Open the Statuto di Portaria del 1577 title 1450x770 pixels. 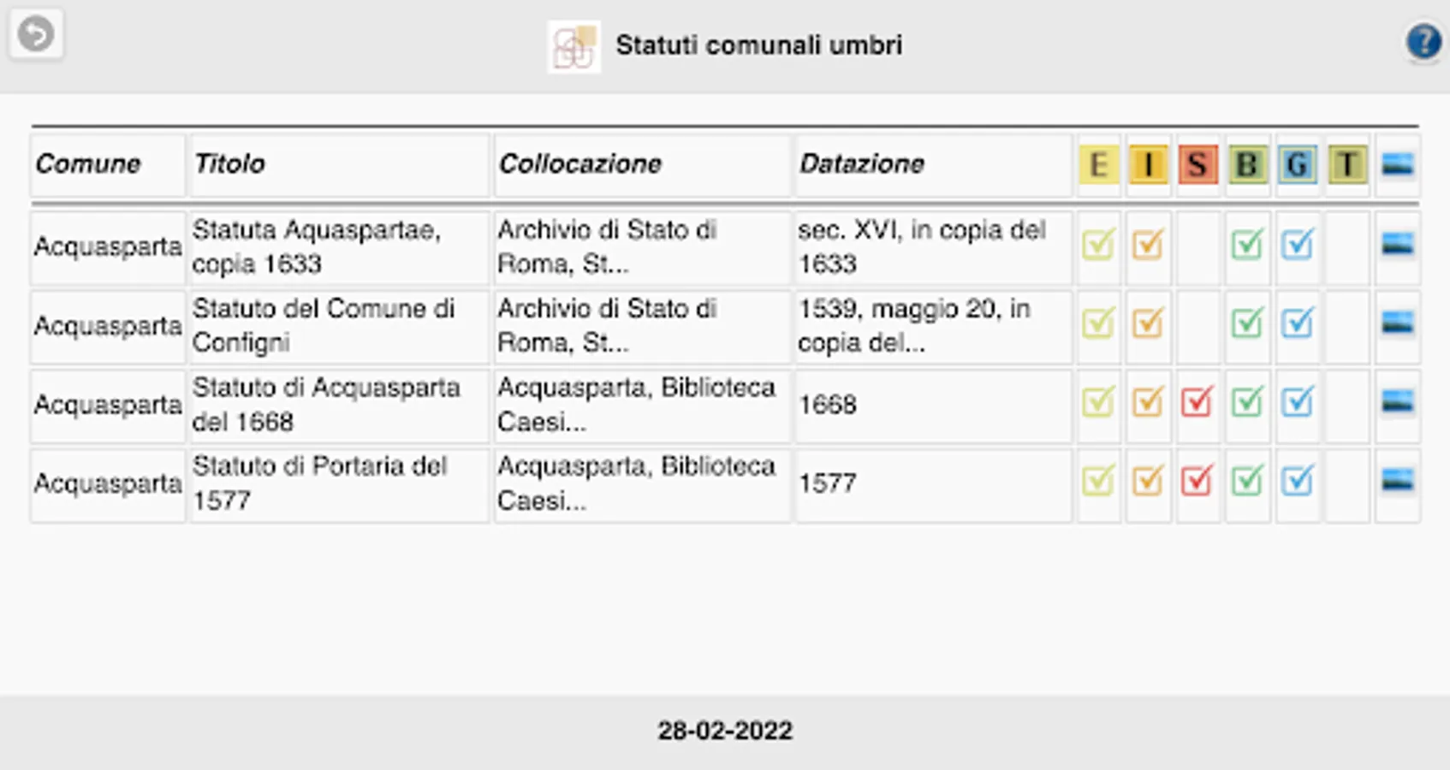click(319, 483)
